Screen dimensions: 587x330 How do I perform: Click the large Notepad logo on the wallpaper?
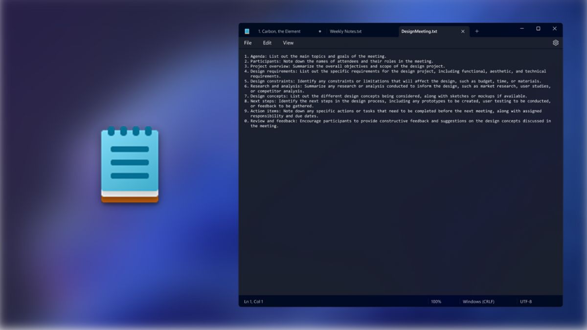coord(130,164)
